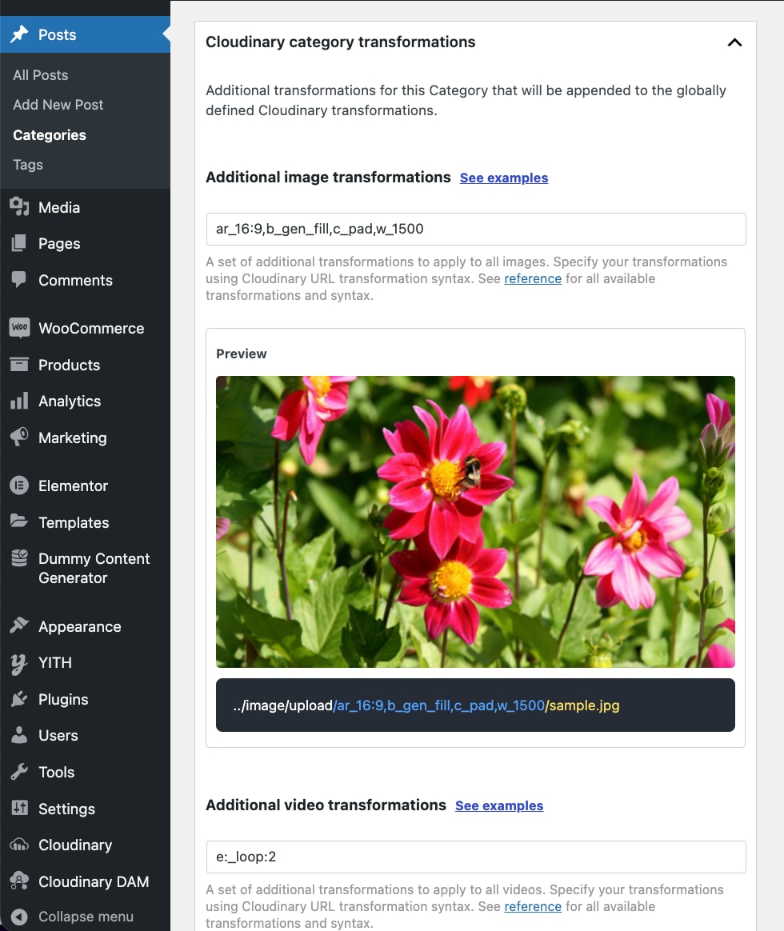Click the Collapse menu arrow icon
784x931 pixels.
pos(19,917)
